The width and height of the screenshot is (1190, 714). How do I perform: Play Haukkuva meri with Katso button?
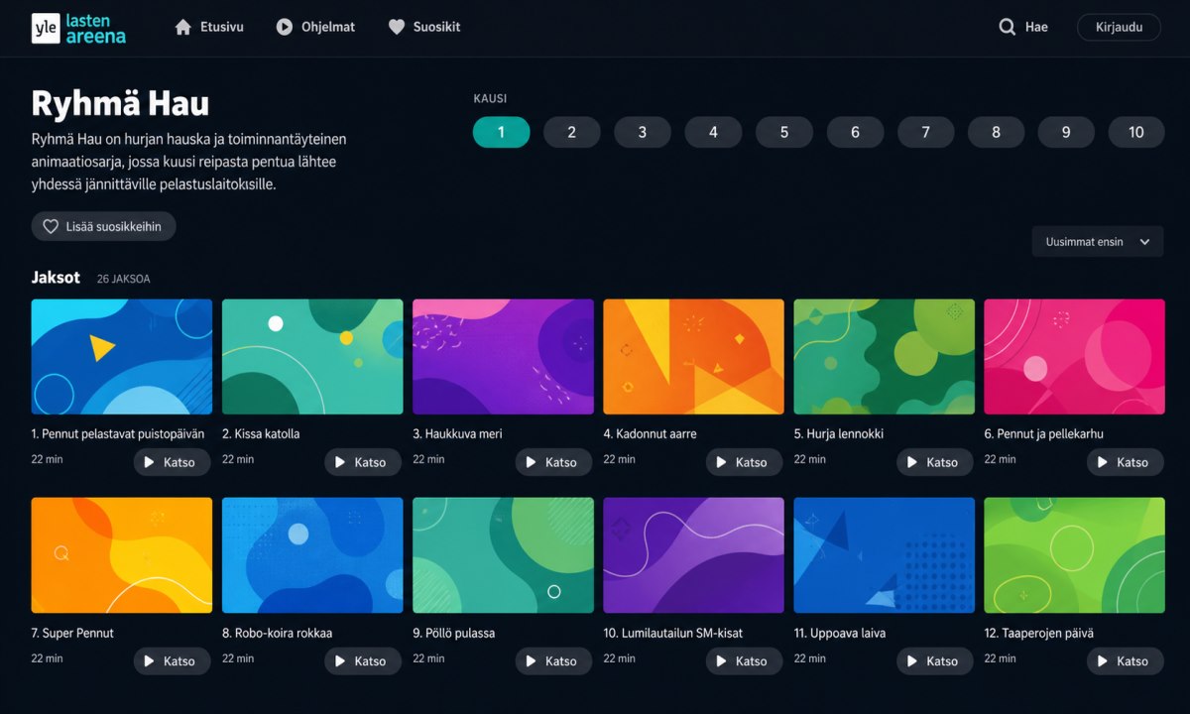pos(553,462)
